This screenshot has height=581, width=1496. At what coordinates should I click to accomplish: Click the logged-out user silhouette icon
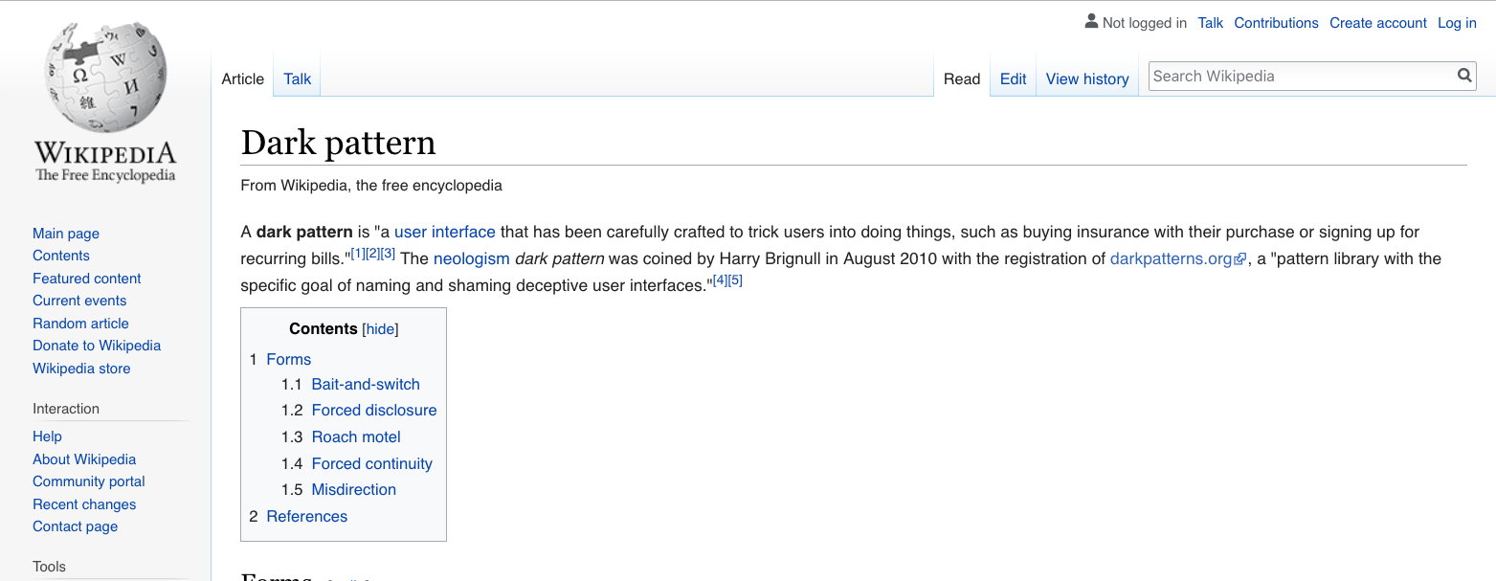coord(1091,20)
